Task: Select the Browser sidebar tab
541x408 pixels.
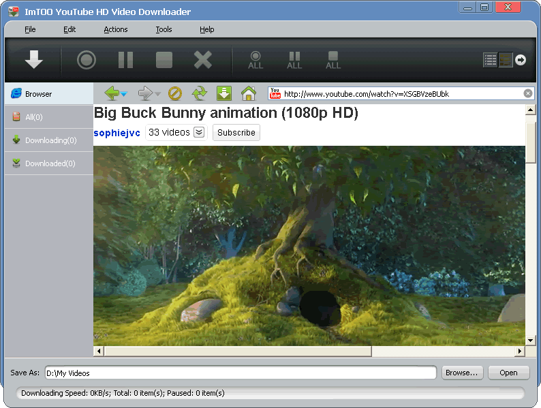Action: coord(49,94)
